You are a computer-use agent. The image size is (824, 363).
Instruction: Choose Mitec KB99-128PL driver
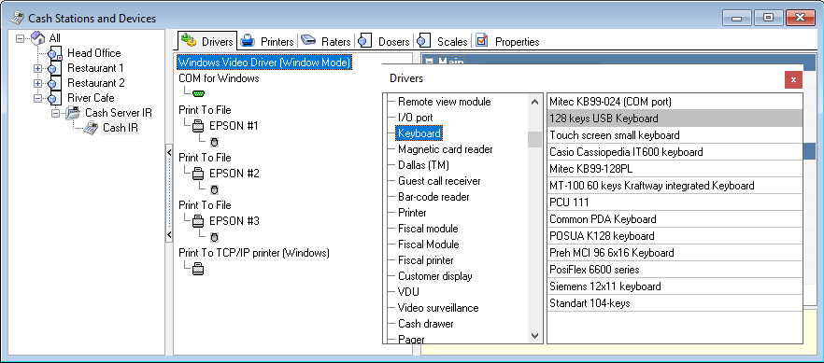pyautogui.click(x=675, y=169)
